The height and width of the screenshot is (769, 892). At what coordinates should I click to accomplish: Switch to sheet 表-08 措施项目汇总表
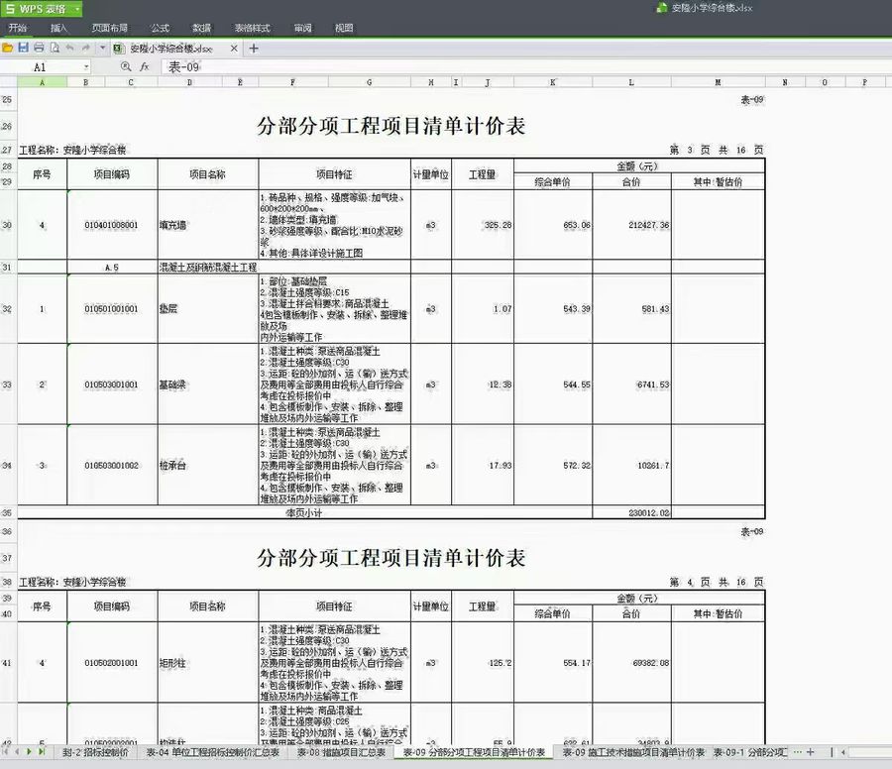point(341,752)
